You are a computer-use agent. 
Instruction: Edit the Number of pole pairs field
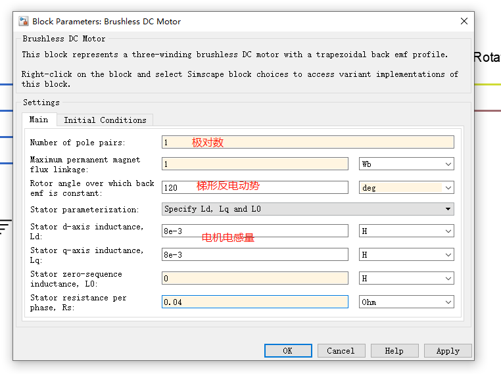pos(308,142)
